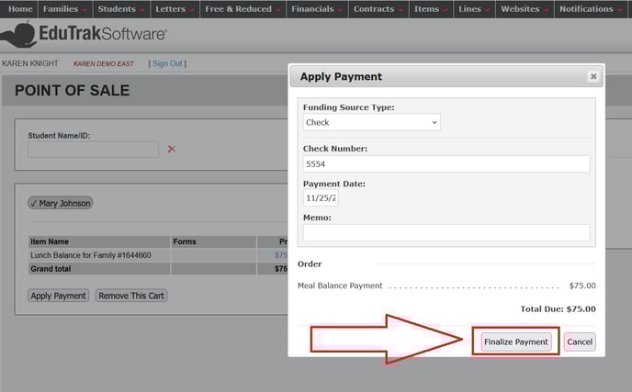Open the Funding Source Type dropdown
Screen dimensions: 632x392
(371, 122)
